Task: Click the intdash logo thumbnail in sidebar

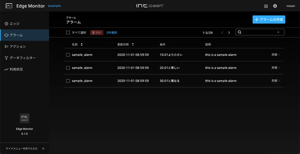Action: point(24,118)
